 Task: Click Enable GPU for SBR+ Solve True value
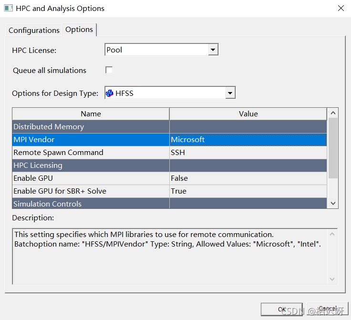(248, 191)
